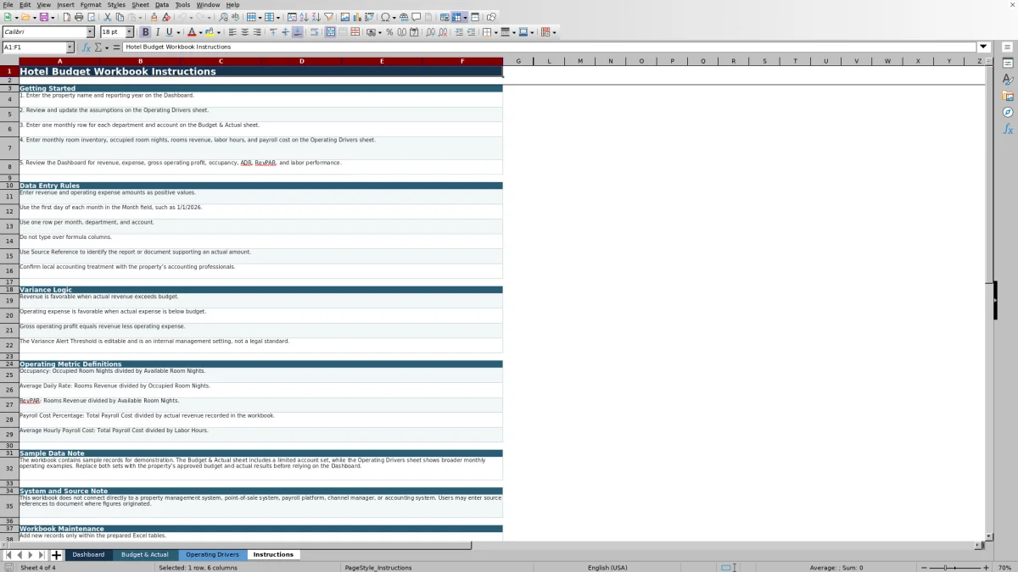Image resolution: width=1018 pixels, height=572 pixels.
Task: Open the Sheet menu
Action: click(140, 5)
